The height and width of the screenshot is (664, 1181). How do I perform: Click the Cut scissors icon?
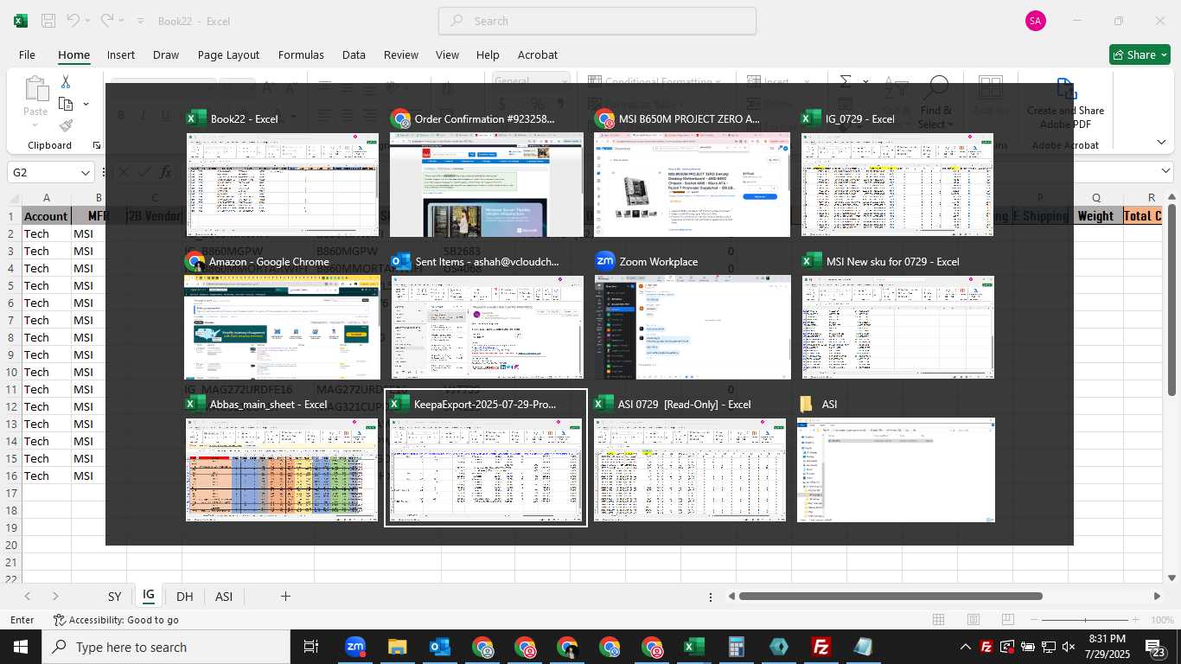pyautogui.click(x=66, y=81)
